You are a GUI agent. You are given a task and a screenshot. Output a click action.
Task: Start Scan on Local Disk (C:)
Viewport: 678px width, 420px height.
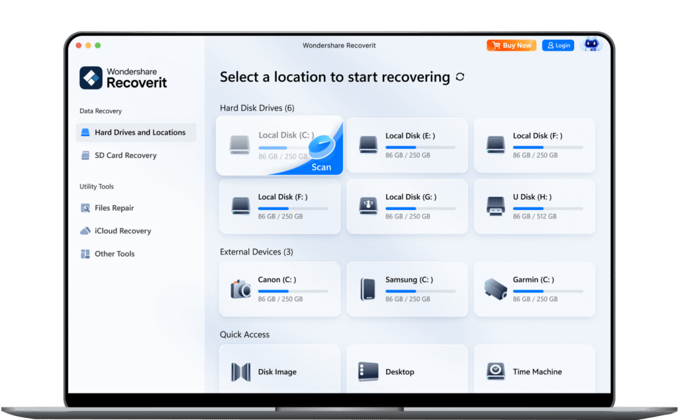point(321,167)
